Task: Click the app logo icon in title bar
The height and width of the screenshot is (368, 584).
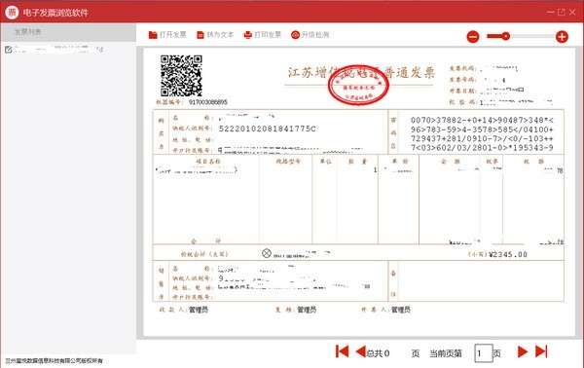Action: (x=12, y=13)
